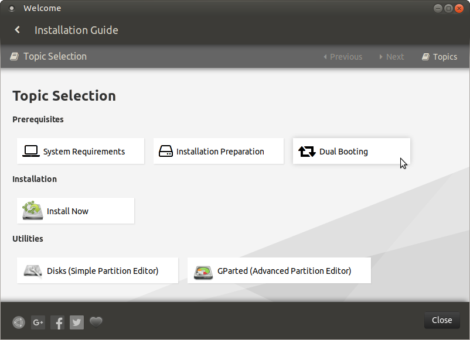Image resolution: width=470 pixels, height=340 pixels.
Task: Click the back arrow beside Installation Guide
Action: pos(18,30)
